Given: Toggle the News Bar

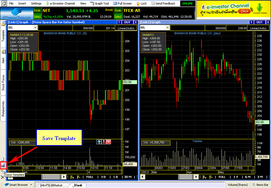Looking at the screenshot, I should (x=260, y=185).
